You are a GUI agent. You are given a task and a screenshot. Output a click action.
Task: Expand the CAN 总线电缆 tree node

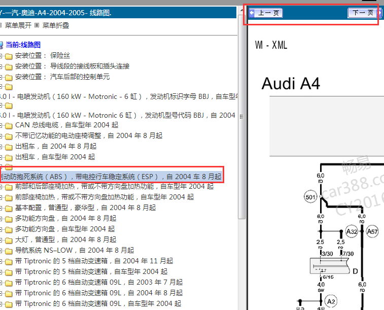tap(1, 126)
